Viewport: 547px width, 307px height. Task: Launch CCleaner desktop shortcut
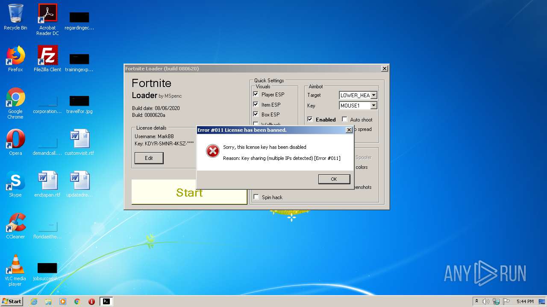(x=15, y=226)
